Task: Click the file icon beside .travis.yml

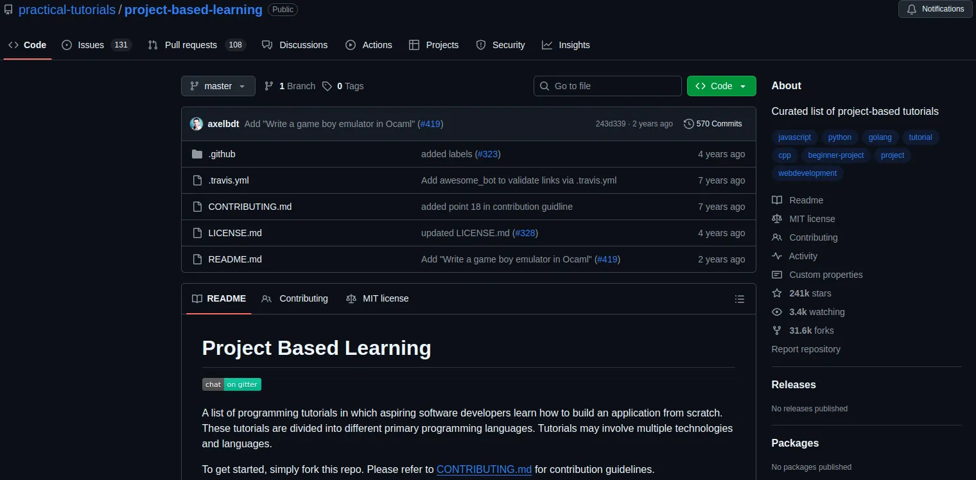Action: pyautogui.click(x=197, y=180)
